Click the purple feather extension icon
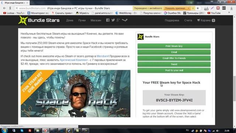The height and width of the screenshot is (133, 236). point(212,8)
